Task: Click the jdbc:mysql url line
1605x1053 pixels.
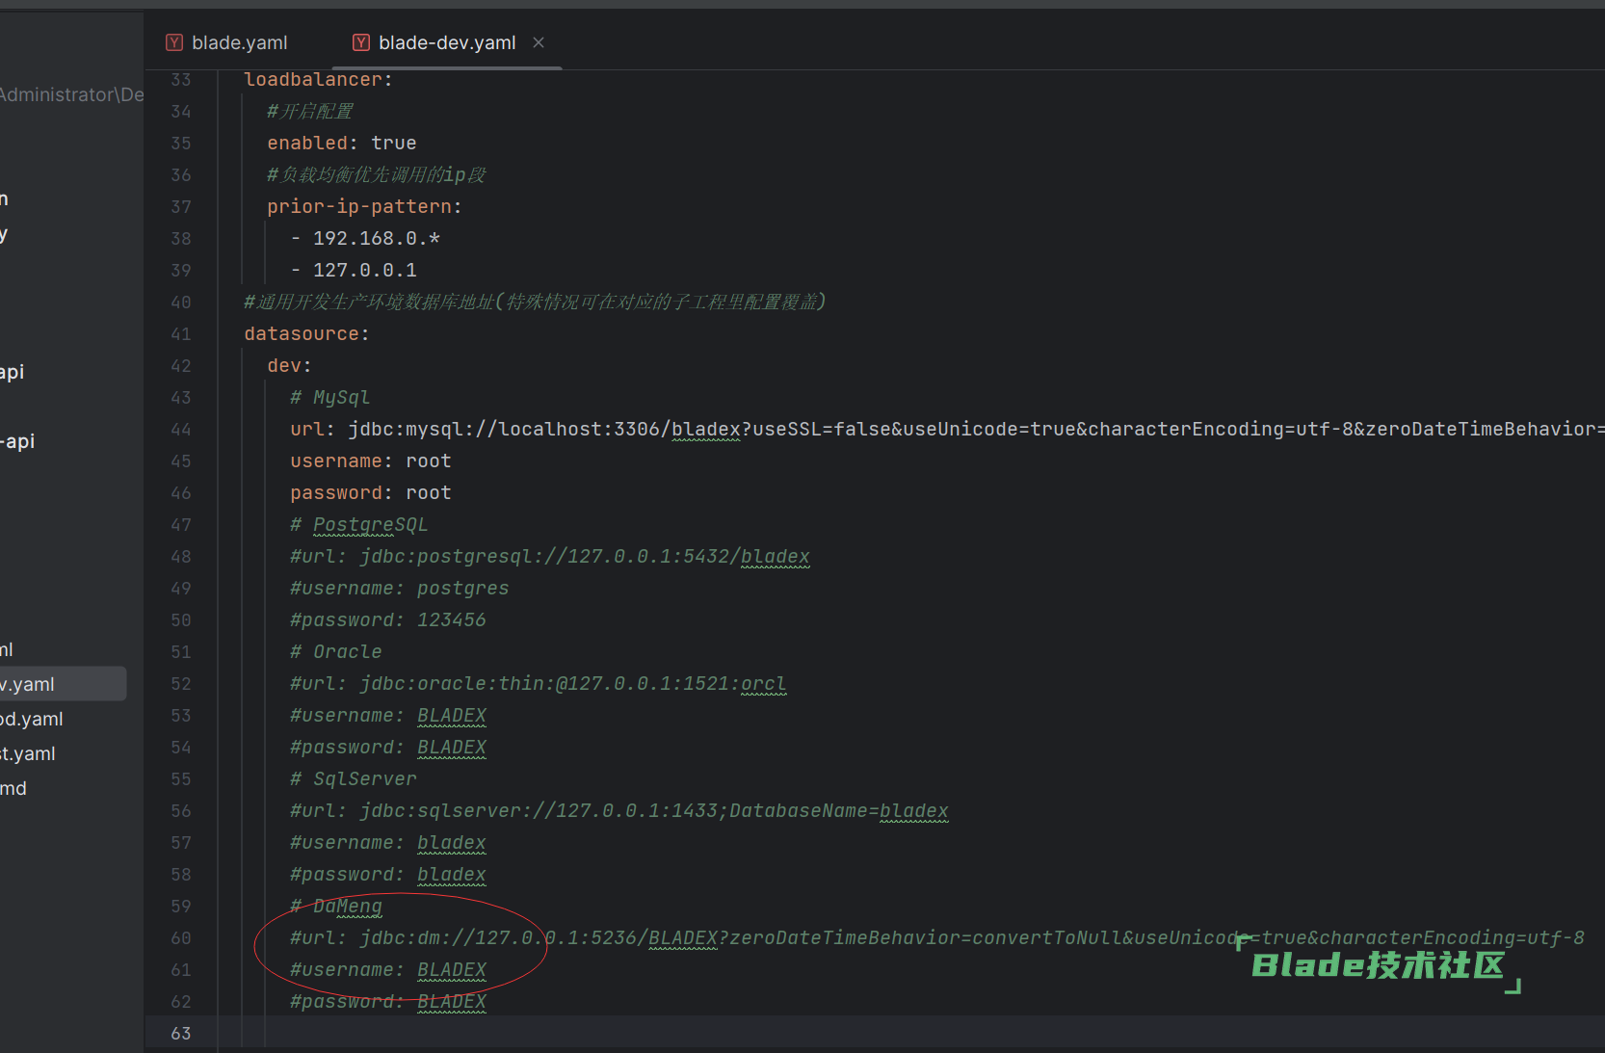Action: pyautogui.click(x=947, y=429)
